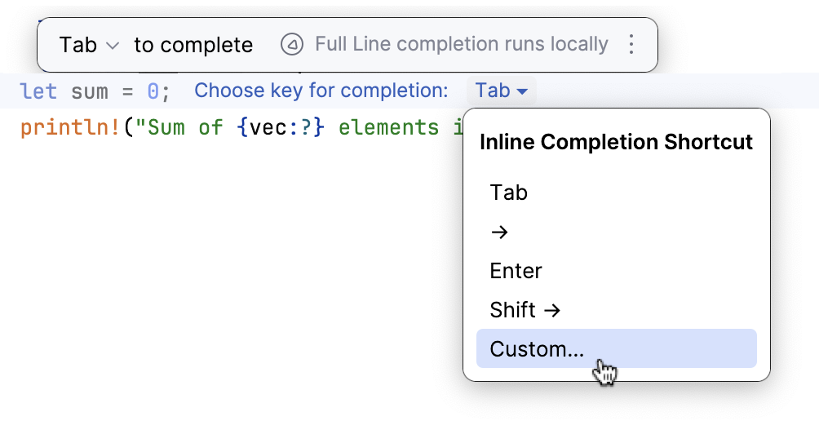This screenshot has width=819, height=421.
Task: Select Enter as the completion shortcut
Action: (516, 271)
